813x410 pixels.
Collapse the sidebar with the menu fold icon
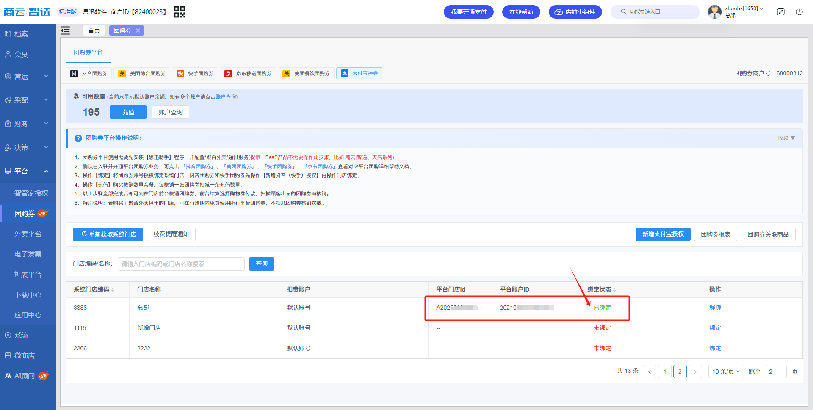click(65, 30)
